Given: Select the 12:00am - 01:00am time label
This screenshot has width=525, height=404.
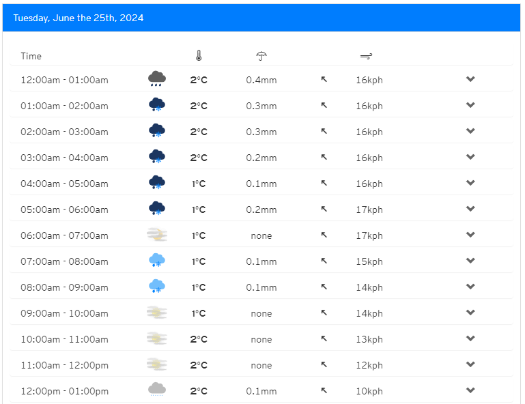Looking at the screenshot, I should [x=65, y=80].
